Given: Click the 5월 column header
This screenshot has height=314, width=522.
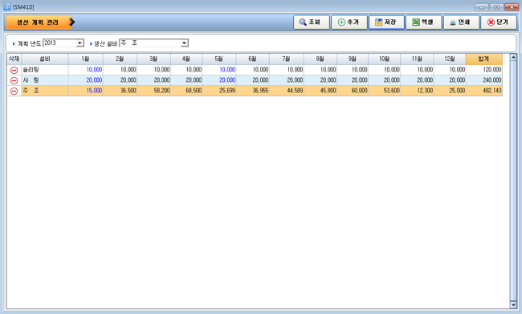Looking at the screenshot, I should [219, 59].
